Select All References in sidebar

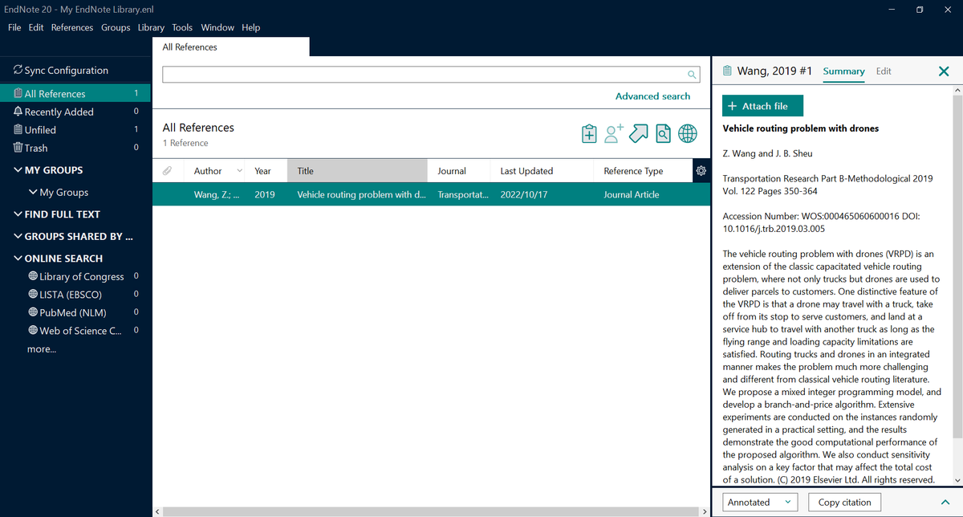(75, 93)
